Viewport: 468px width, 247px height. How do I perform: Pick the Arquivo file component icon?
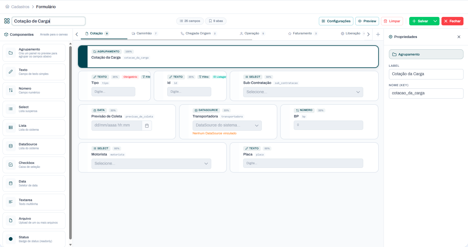coord(11,221)
